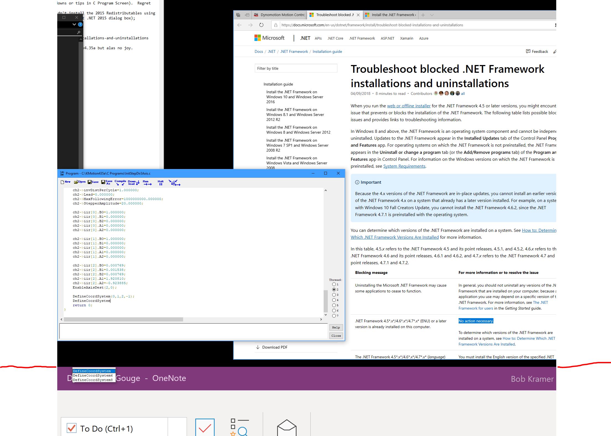The width and height of the screenshot is (611, 436).
Task: Click the Compile toolbar icon
Action: pyautogui.click(x=120, y=182)
